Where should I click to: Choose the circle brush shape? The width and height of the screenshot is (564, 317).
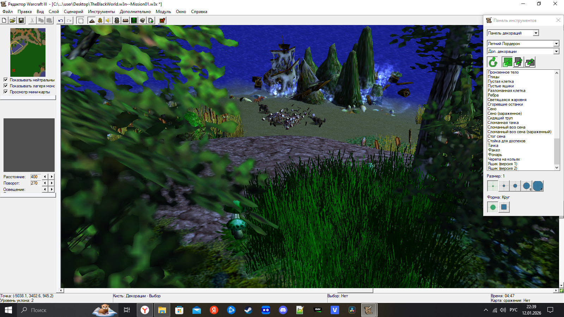(x=493, y=207)
